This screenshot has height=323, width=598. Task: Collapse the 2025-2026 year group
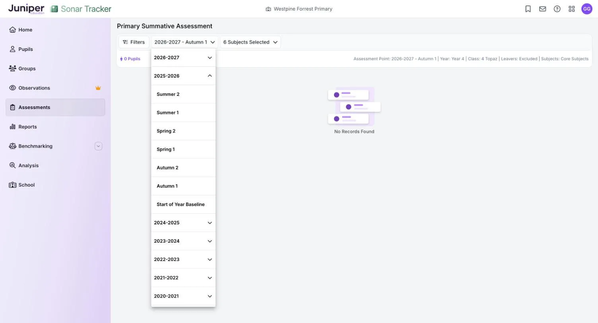tap(183, 76)
